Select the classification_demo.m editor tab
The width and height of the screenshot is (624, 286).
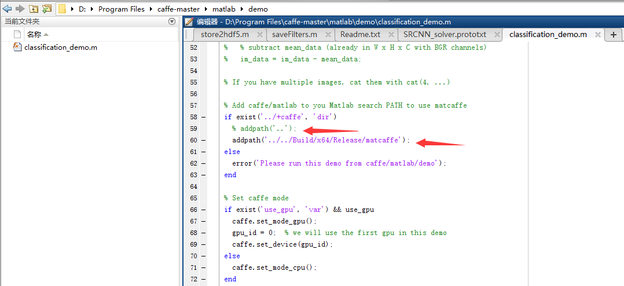548,35
